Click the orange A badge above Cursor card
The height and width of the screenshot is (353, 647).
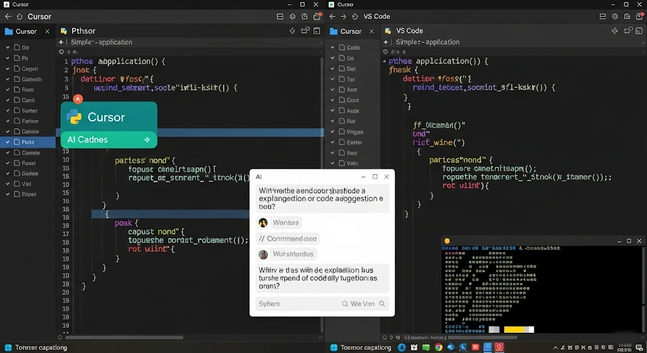pos(78,99)
